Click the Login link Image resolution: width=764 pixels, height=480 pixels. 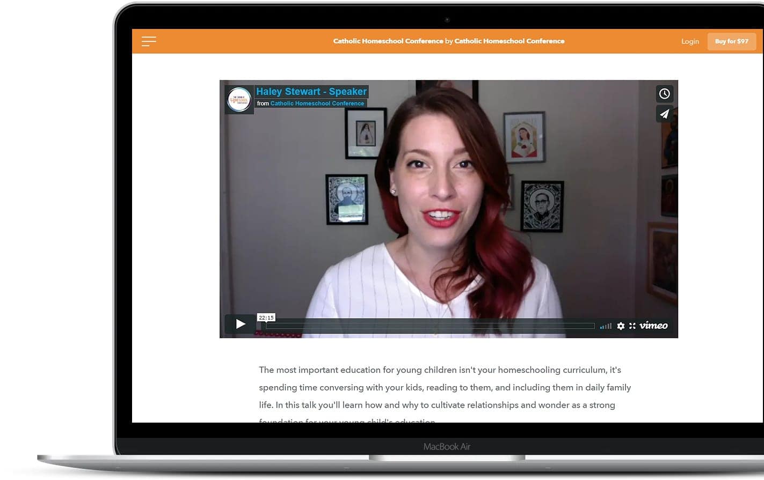coord(690,41)
